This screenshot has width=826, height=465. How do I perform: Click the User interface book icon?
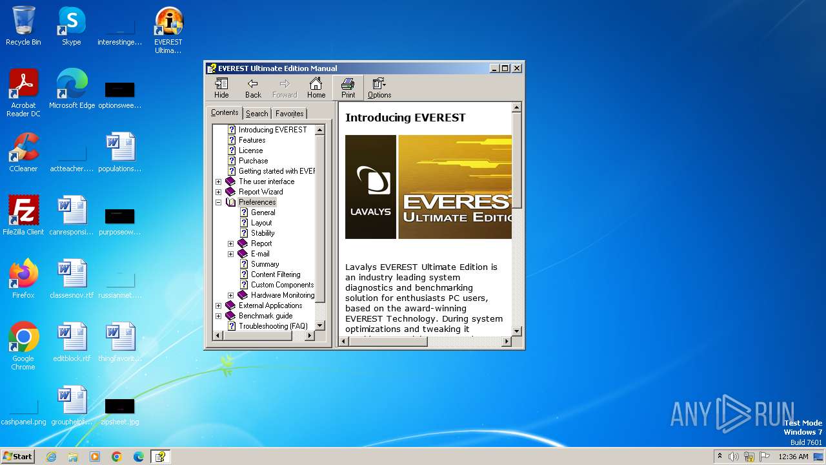pyautogui.click(x=230, y=181)
